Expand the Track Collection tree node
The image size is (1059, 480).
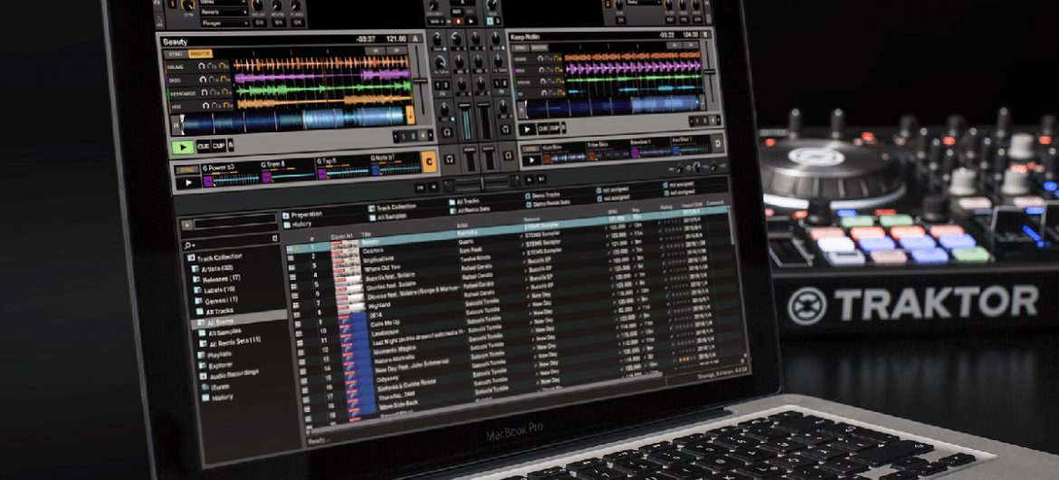pyautogui.click(x=190, y=258)
